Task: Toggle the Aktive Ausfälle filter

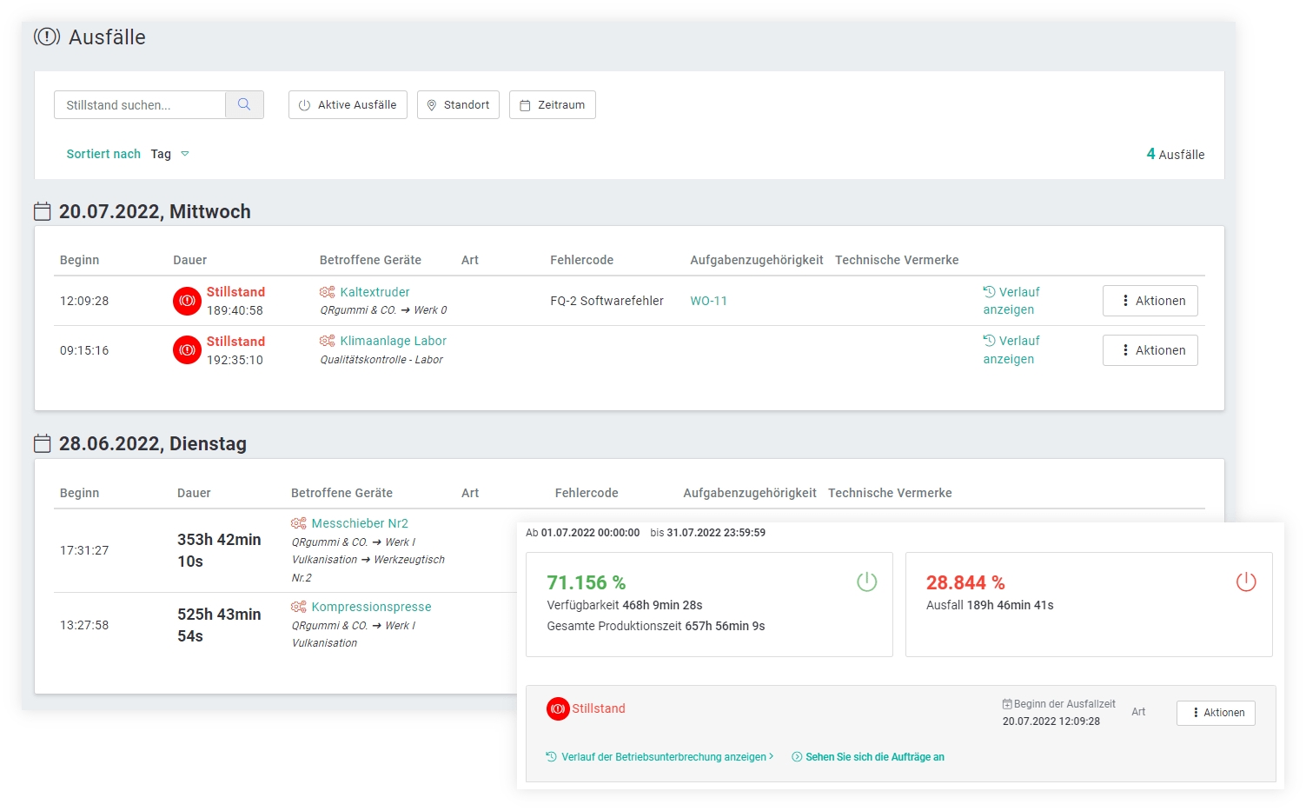Action: click(x=348, y=105)
